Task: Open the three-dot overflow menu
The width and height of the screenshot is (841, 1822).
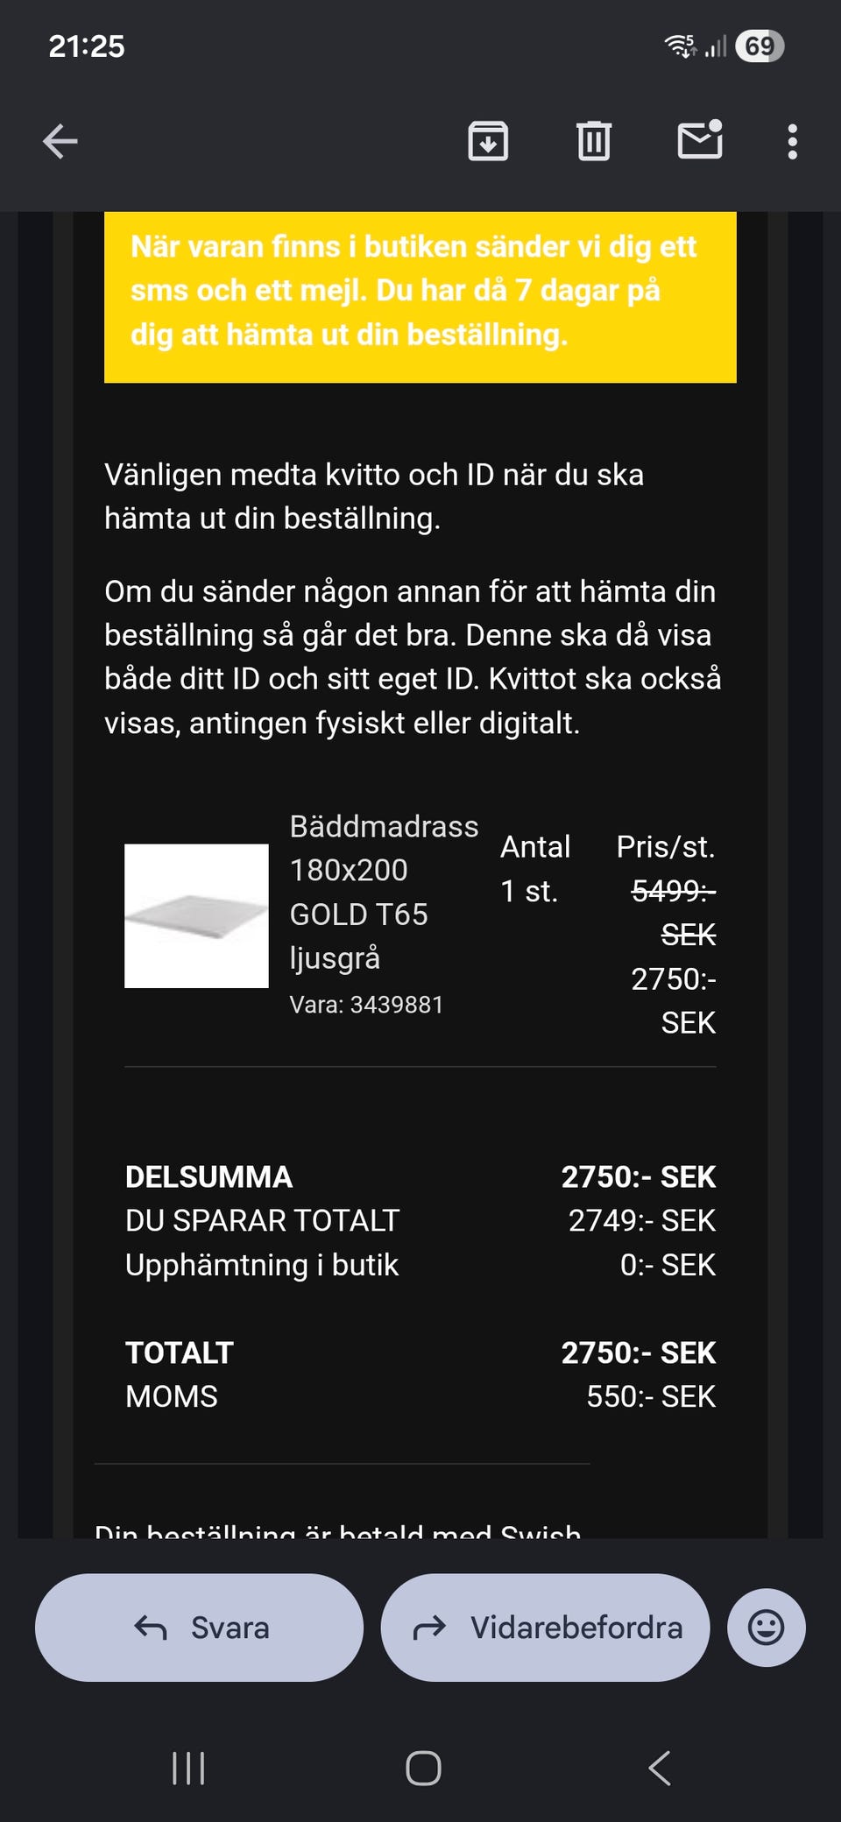Action: [x=792, y=141]
